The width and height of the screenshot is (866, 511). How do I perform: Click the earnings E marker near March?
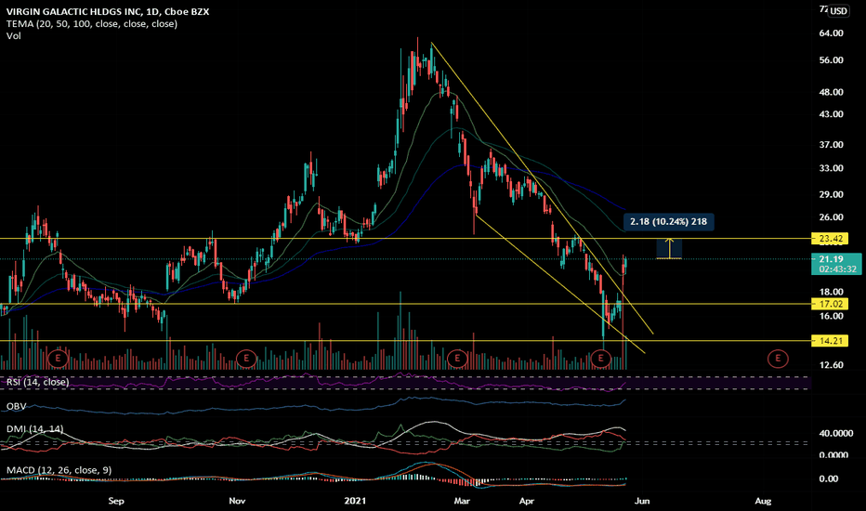click(457, 359)
